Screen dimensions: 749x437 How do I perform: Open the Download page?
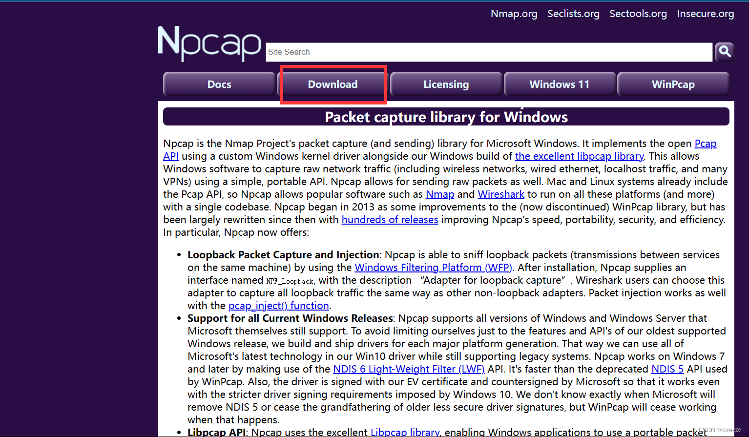tap(333, 84)
